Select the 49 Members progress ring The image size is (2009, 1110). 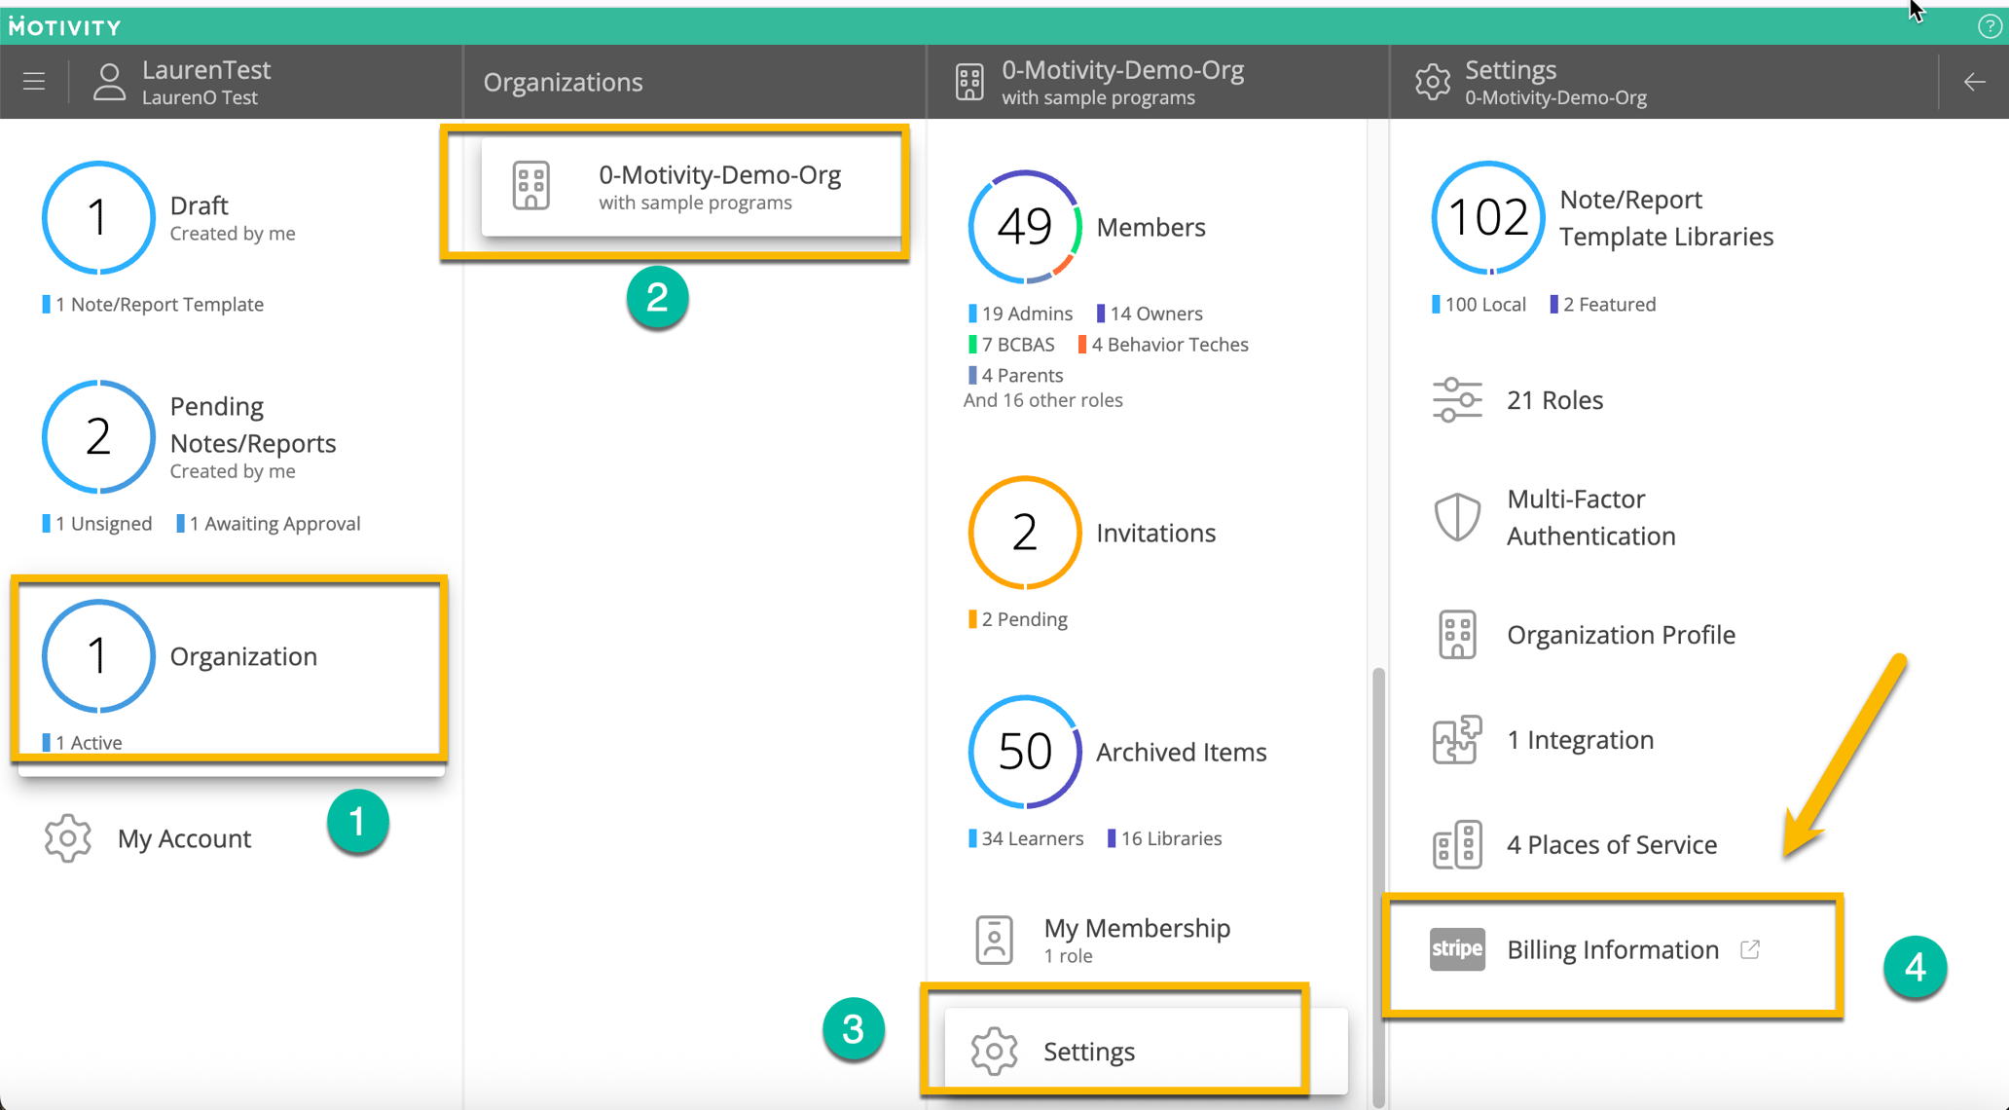[1023, 226]
